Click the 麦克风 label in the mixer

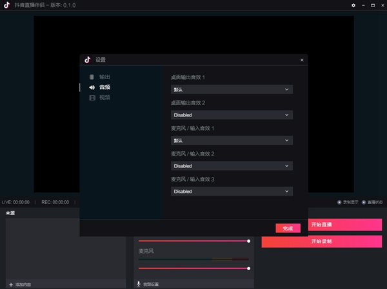click(146, 251)
